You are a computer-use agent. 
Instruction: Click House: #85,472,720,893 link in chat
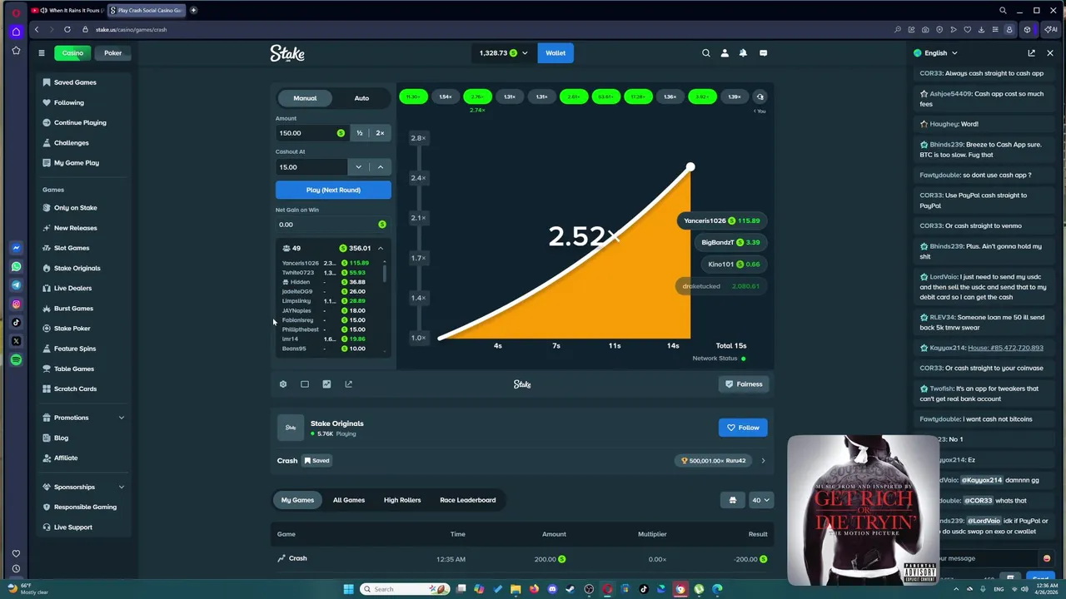coord(1005,348)
